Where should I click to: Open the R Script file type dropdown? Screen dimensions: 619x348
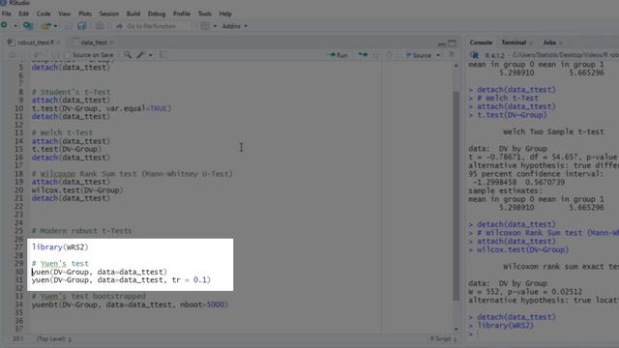(x=443, y=339)
